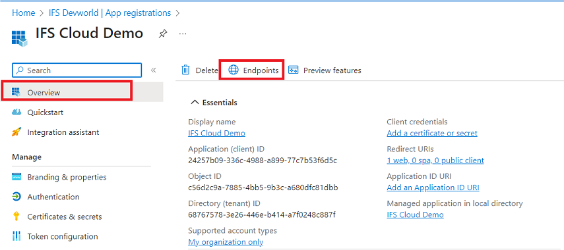Click the Application ID URI label
564x250 pixels.
coord(419,176)
